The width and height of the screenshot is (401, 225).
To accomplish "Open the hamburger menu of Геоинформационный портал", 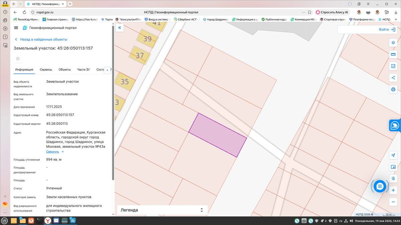I will (x=16, y=28).
